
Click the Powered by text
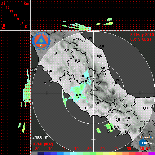(x=147, y=137)
